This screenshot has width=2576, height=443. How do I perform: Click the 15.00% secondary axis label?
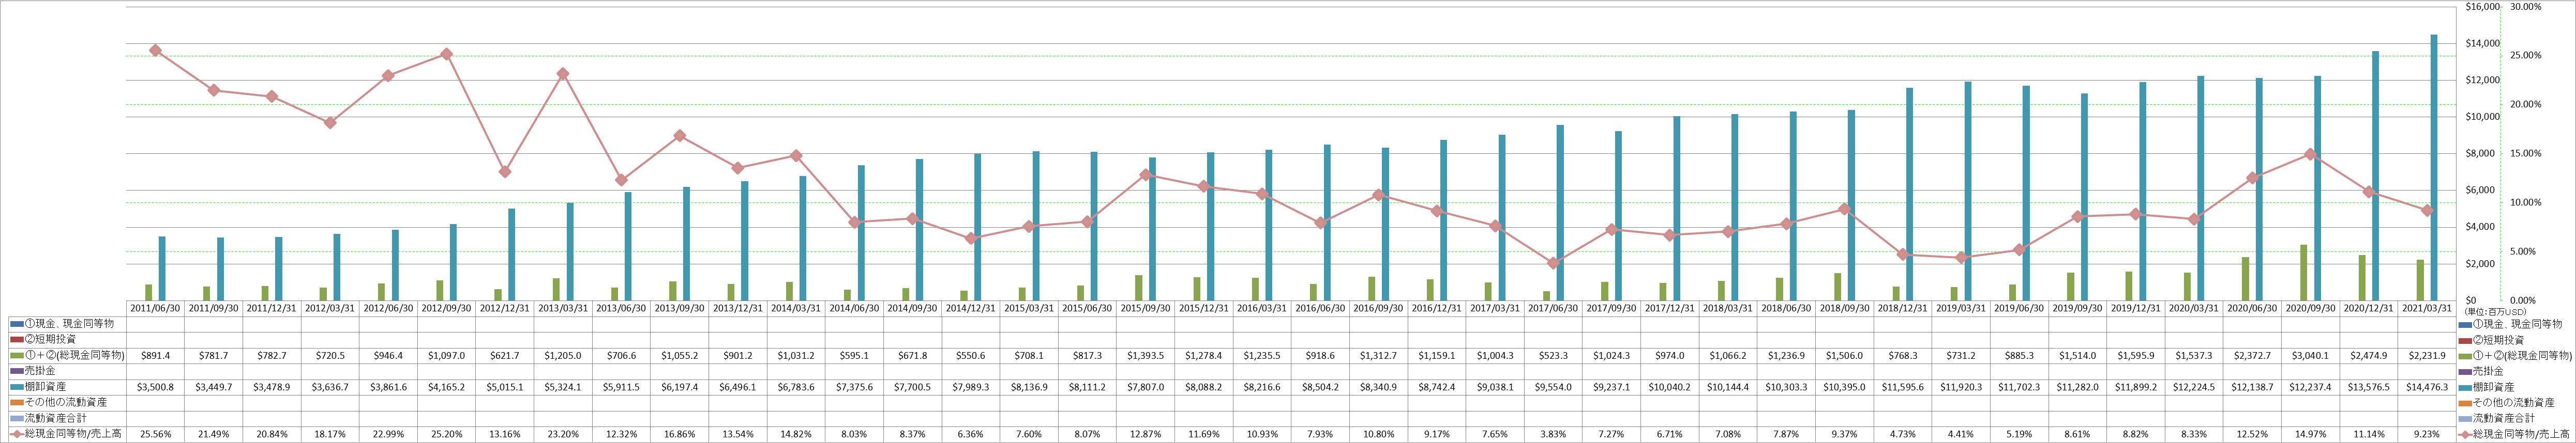(2526, 154)
